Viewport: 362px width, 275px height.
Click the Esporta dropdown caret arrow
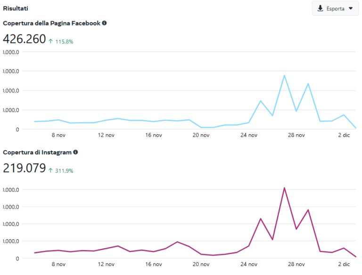click(x=351, y=8)
